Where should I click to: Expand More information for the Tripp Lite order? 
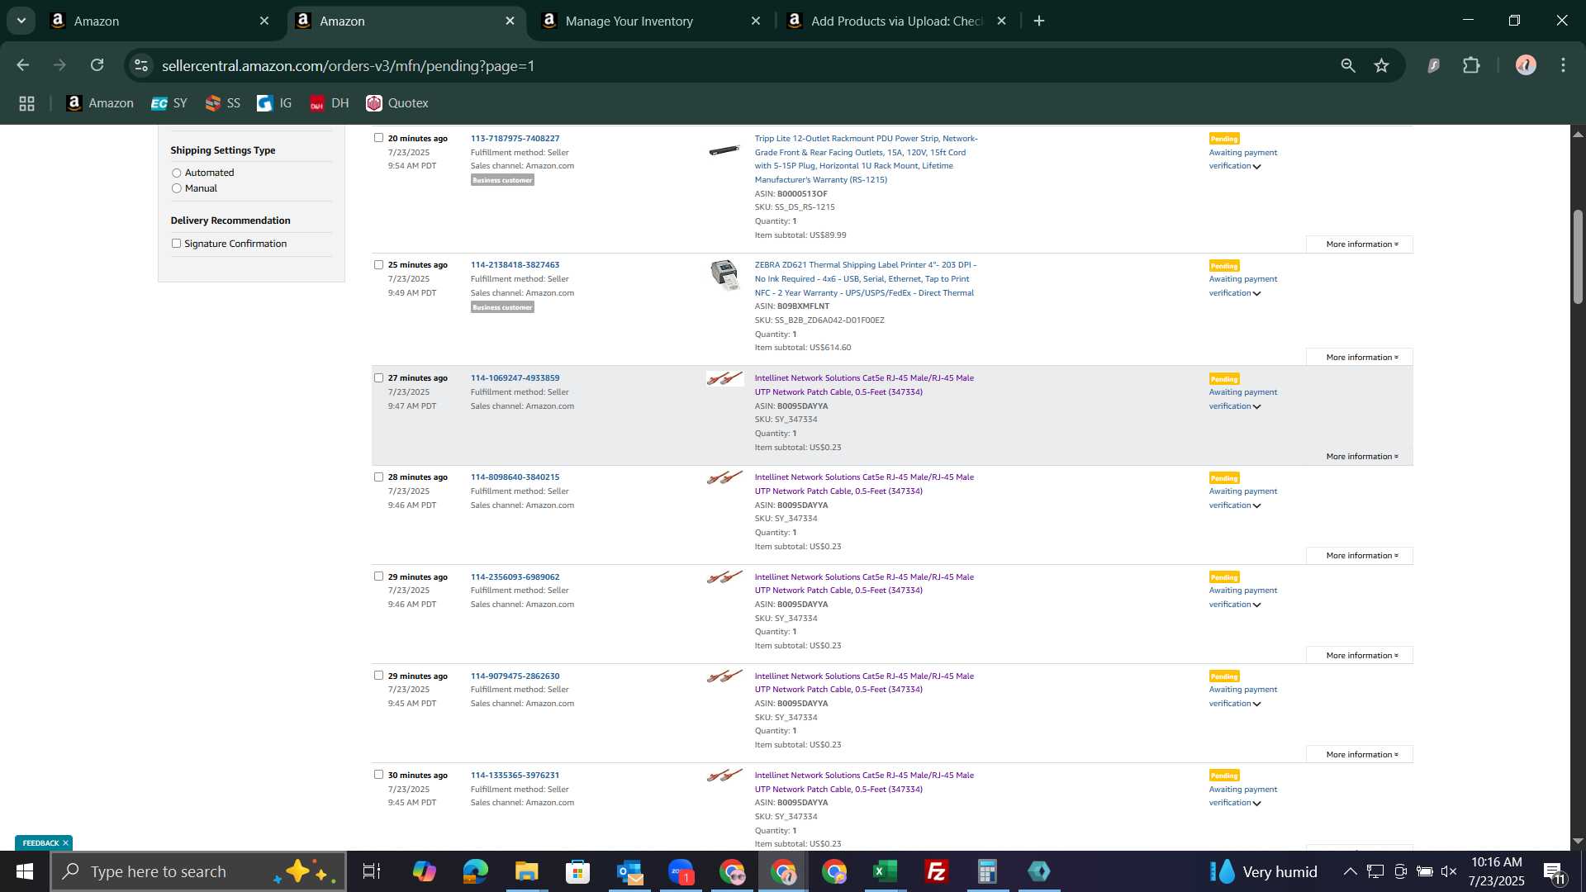pos(1360,244)
